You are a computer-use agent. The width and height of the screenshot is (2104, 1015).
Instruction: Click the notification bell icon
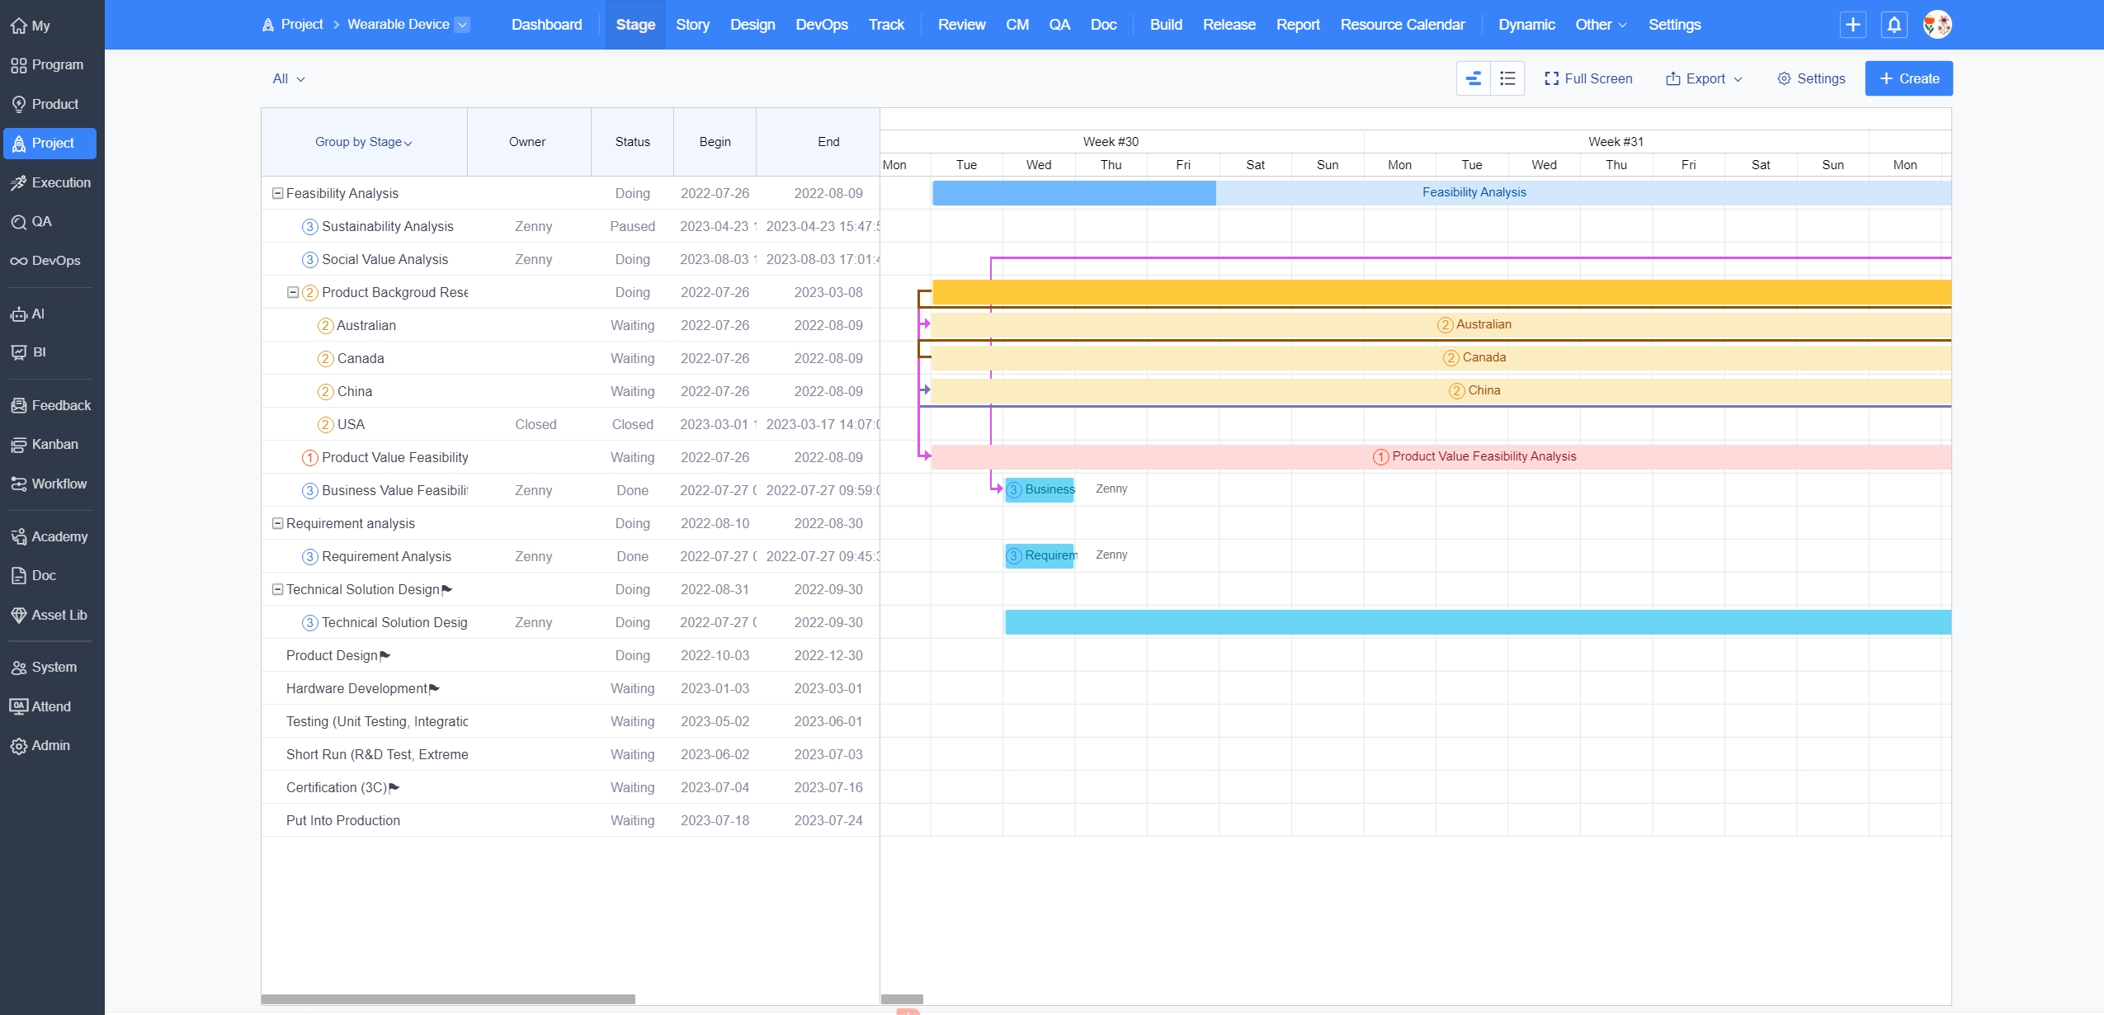[1894, 25]
